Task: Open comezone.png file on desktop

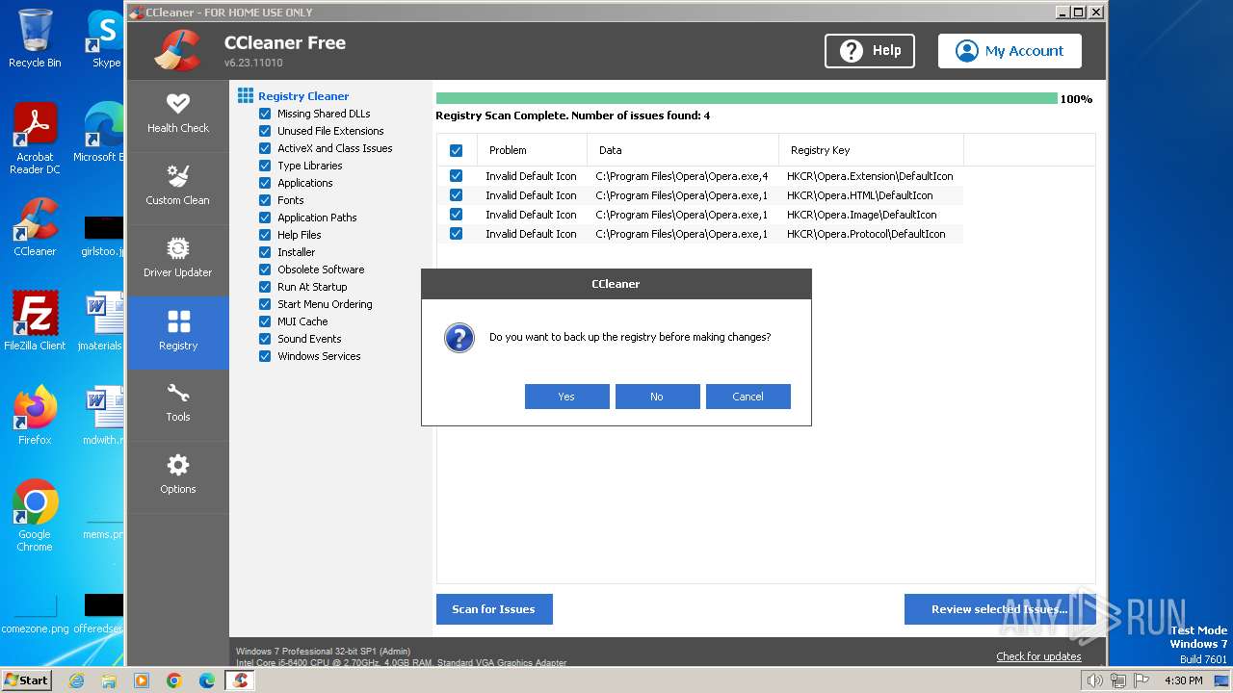Action: pyautogui.click(x=35, y=614)
